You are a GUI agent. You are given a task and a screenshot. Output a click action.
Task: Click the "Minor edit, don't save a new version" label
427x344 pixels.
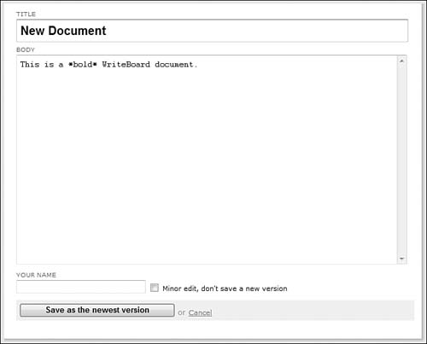click(225, 289)
